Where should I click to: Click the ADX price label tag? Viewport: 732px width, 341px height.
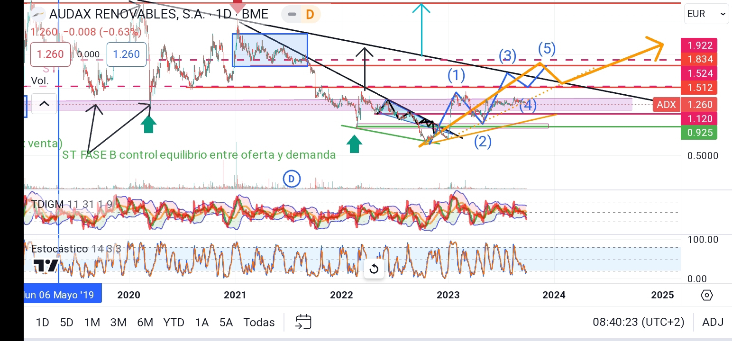pos(666,105)
